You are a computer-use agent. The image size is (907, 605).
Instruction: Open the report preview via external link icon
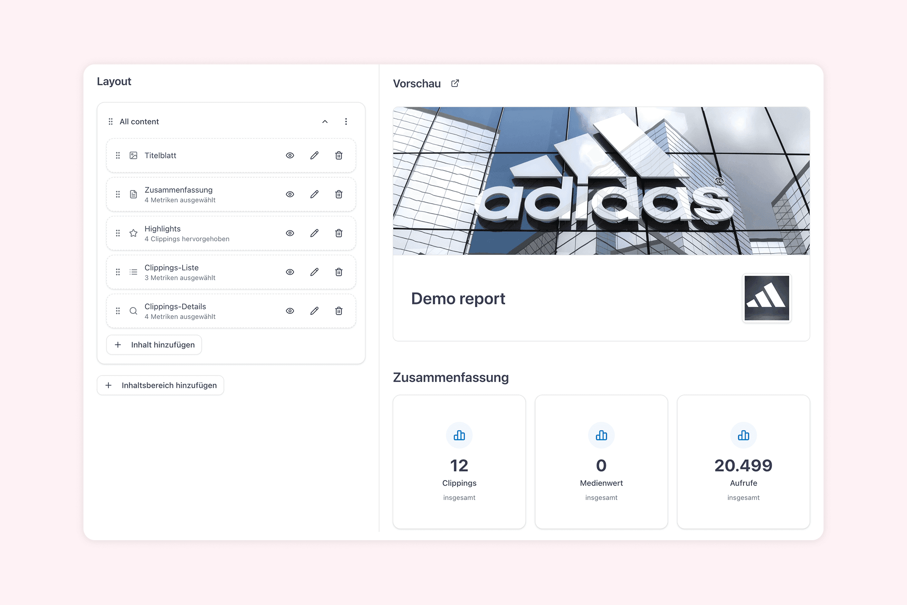tap(455, 83)
